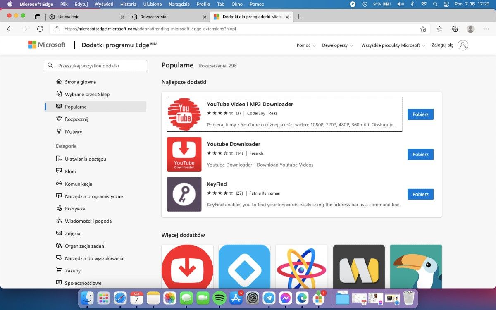Viewport: 496px width, 310px height.
Task: Open the Rozrywka category
Action: 75,209
